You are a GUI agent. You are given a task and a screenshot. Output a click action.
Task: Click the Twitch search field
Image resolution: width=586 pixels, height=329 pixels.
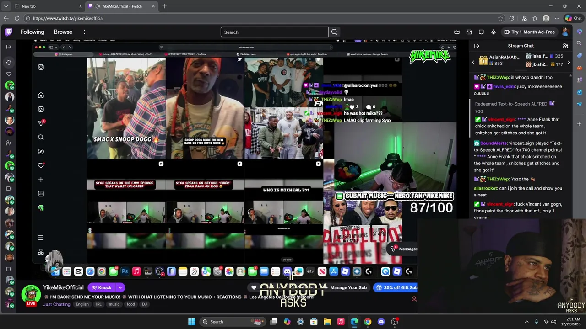[x=274, y=32]
